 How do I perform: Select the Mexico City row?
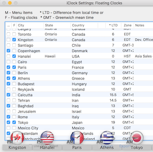click(79, 128)
